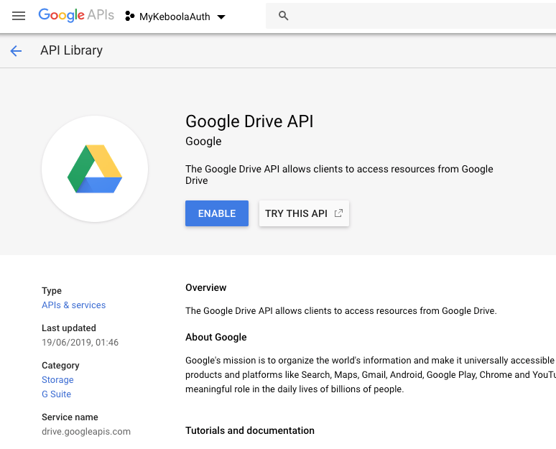Click the project hexagon dots icon

coord(130,16)
